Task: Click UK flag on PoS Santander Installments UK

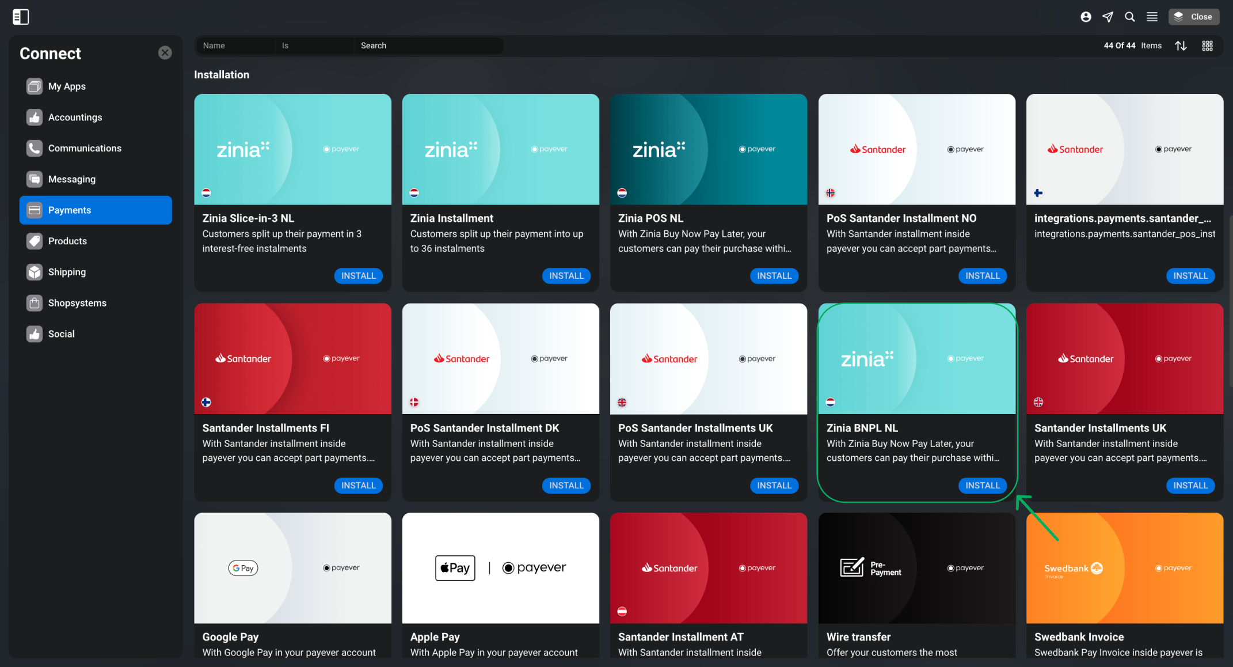Action: [622, 402]
